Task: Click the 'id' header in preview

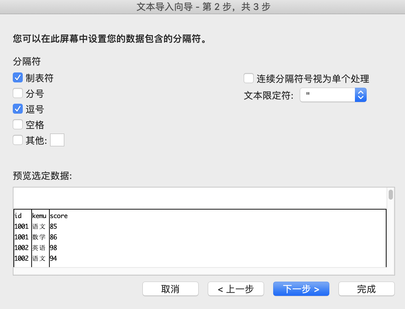Action: 18,216
